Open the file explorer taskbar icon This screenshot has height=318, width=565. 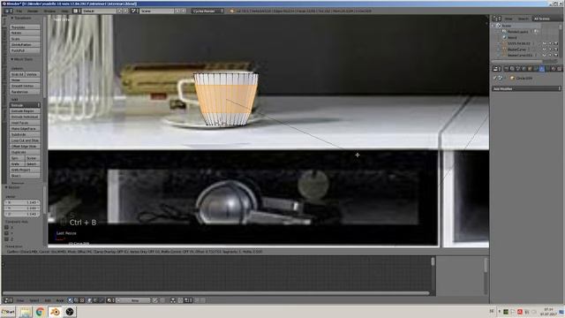pyautogui.click(x=26, y=312)
